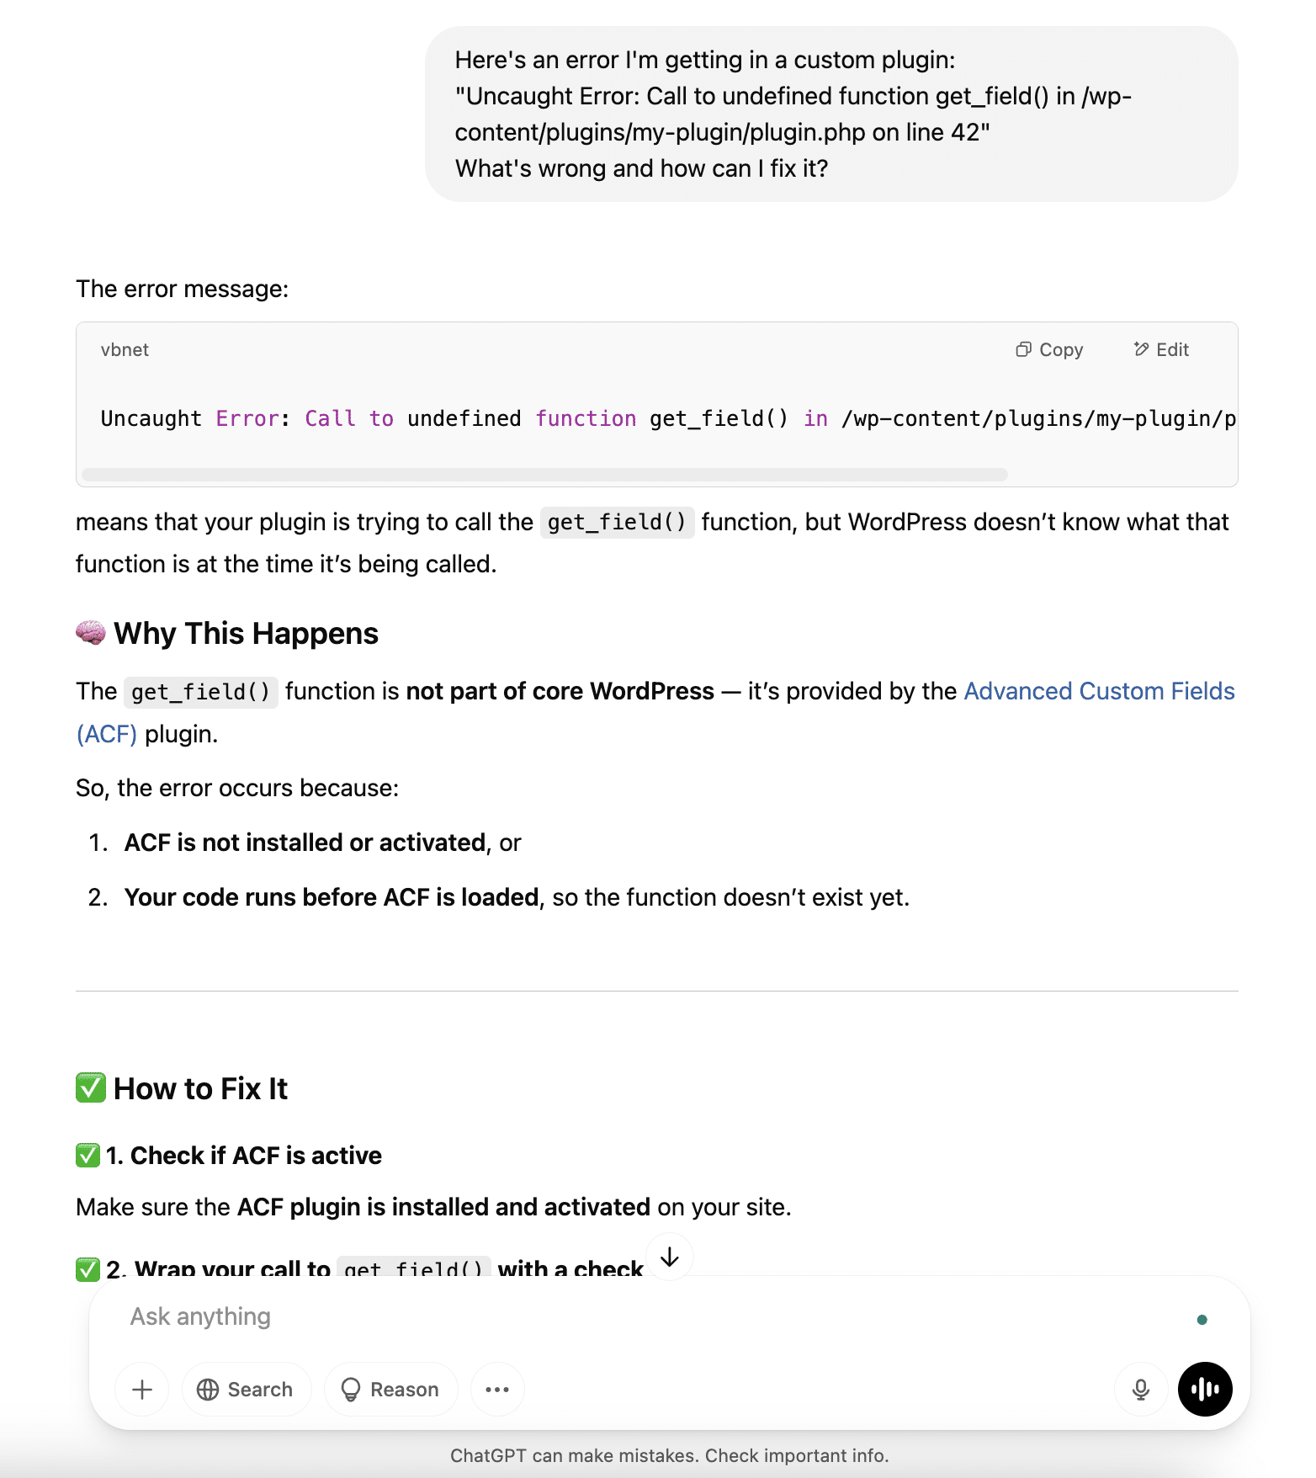
Task: Click the Ask anything input field
Action: tap(589, 1316)
